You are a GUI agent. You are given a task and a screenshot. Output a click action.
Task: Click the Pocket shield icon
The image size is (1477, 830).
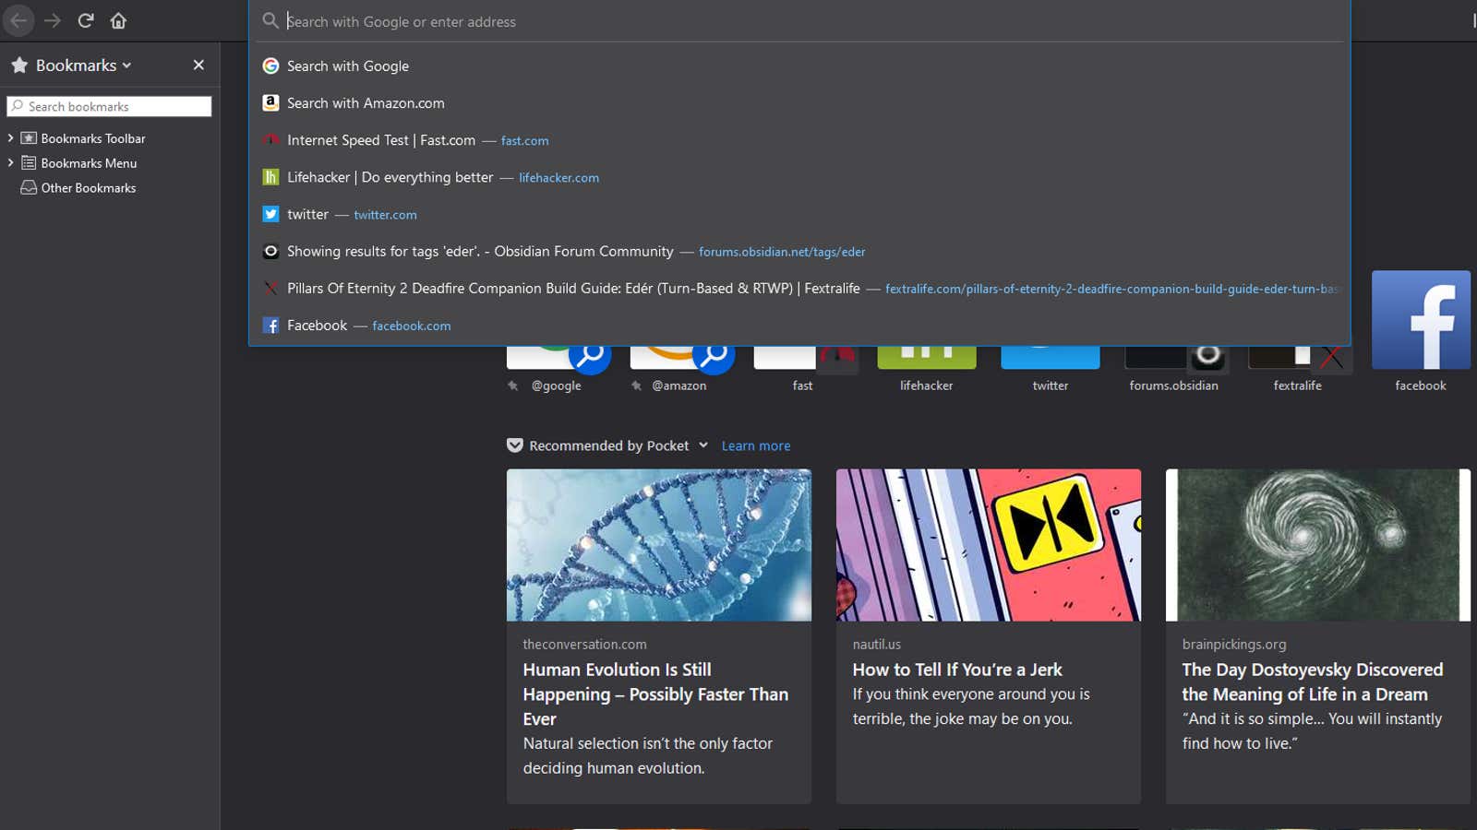(515, 445)
